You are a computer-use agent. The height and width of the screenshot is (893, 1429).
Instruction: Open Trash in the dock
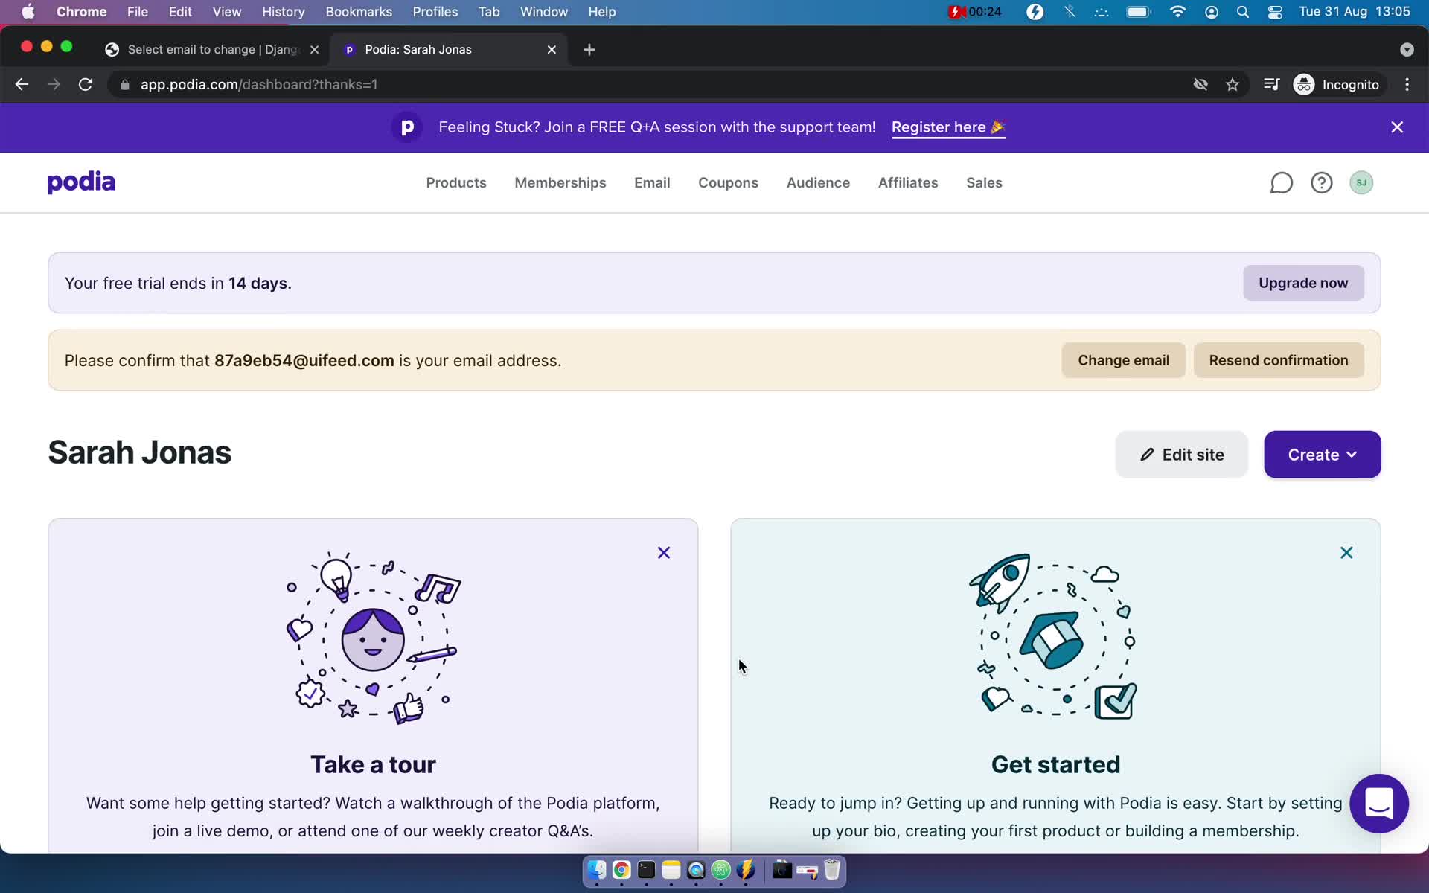point(832,869)
